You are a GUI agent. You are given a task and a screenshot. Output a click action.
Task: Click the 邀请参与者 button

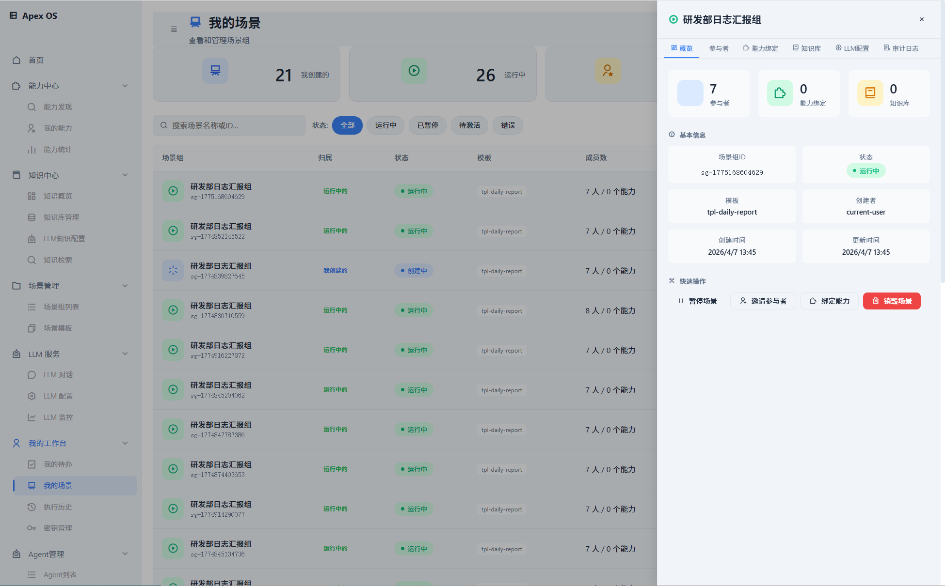click(763, 301)
